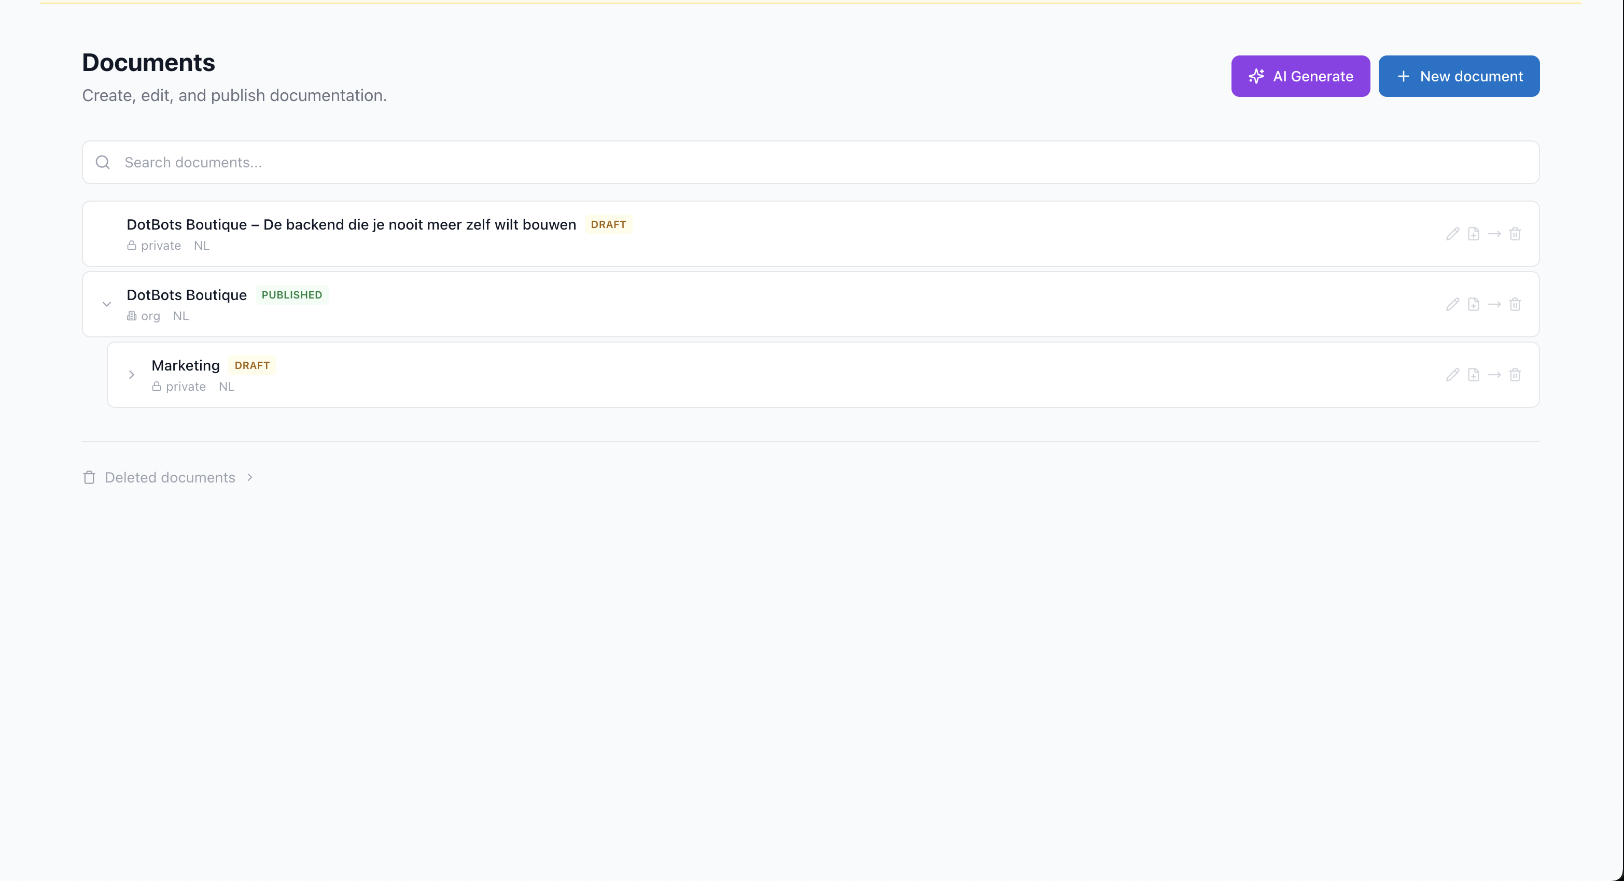The image size is (1624, 881).
Task: Click lock icon under Marketing
Action: point(157,386)
